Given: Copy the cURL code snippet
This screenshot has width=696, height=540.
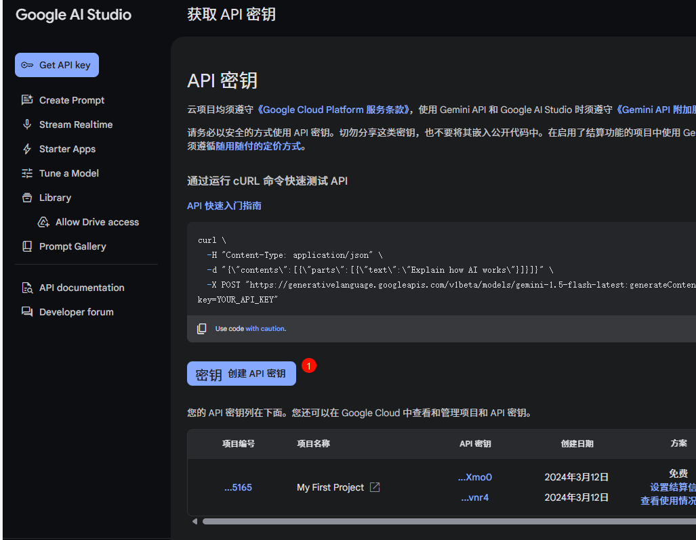Looking at the screenshot, I should coord(202,328).
